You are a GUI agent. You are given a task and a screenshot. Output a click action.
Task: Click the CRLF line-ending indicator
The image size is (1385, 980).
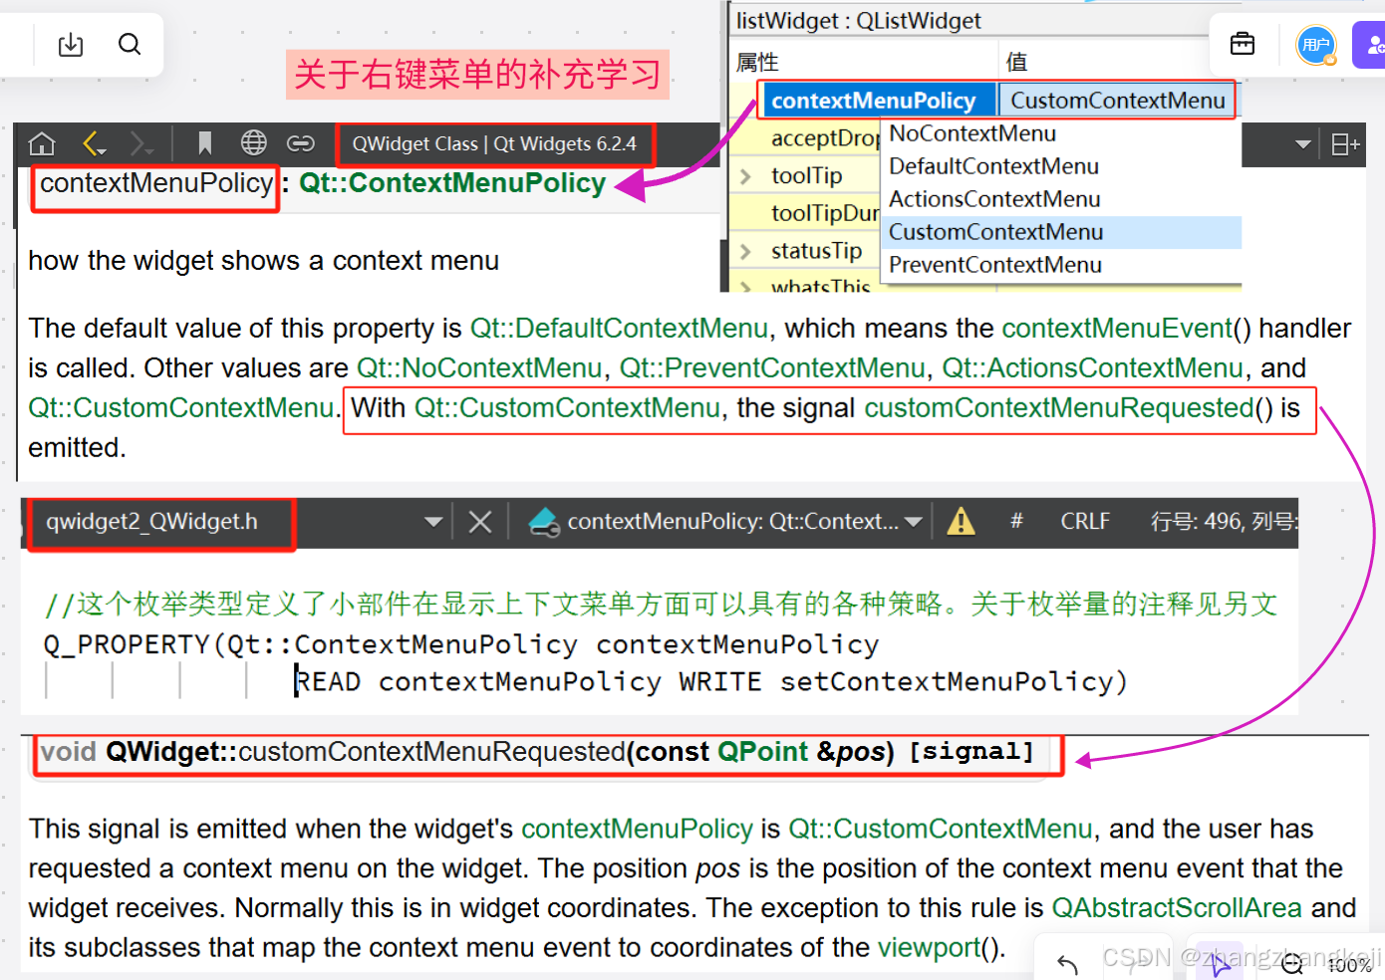tap(1085, 522)
